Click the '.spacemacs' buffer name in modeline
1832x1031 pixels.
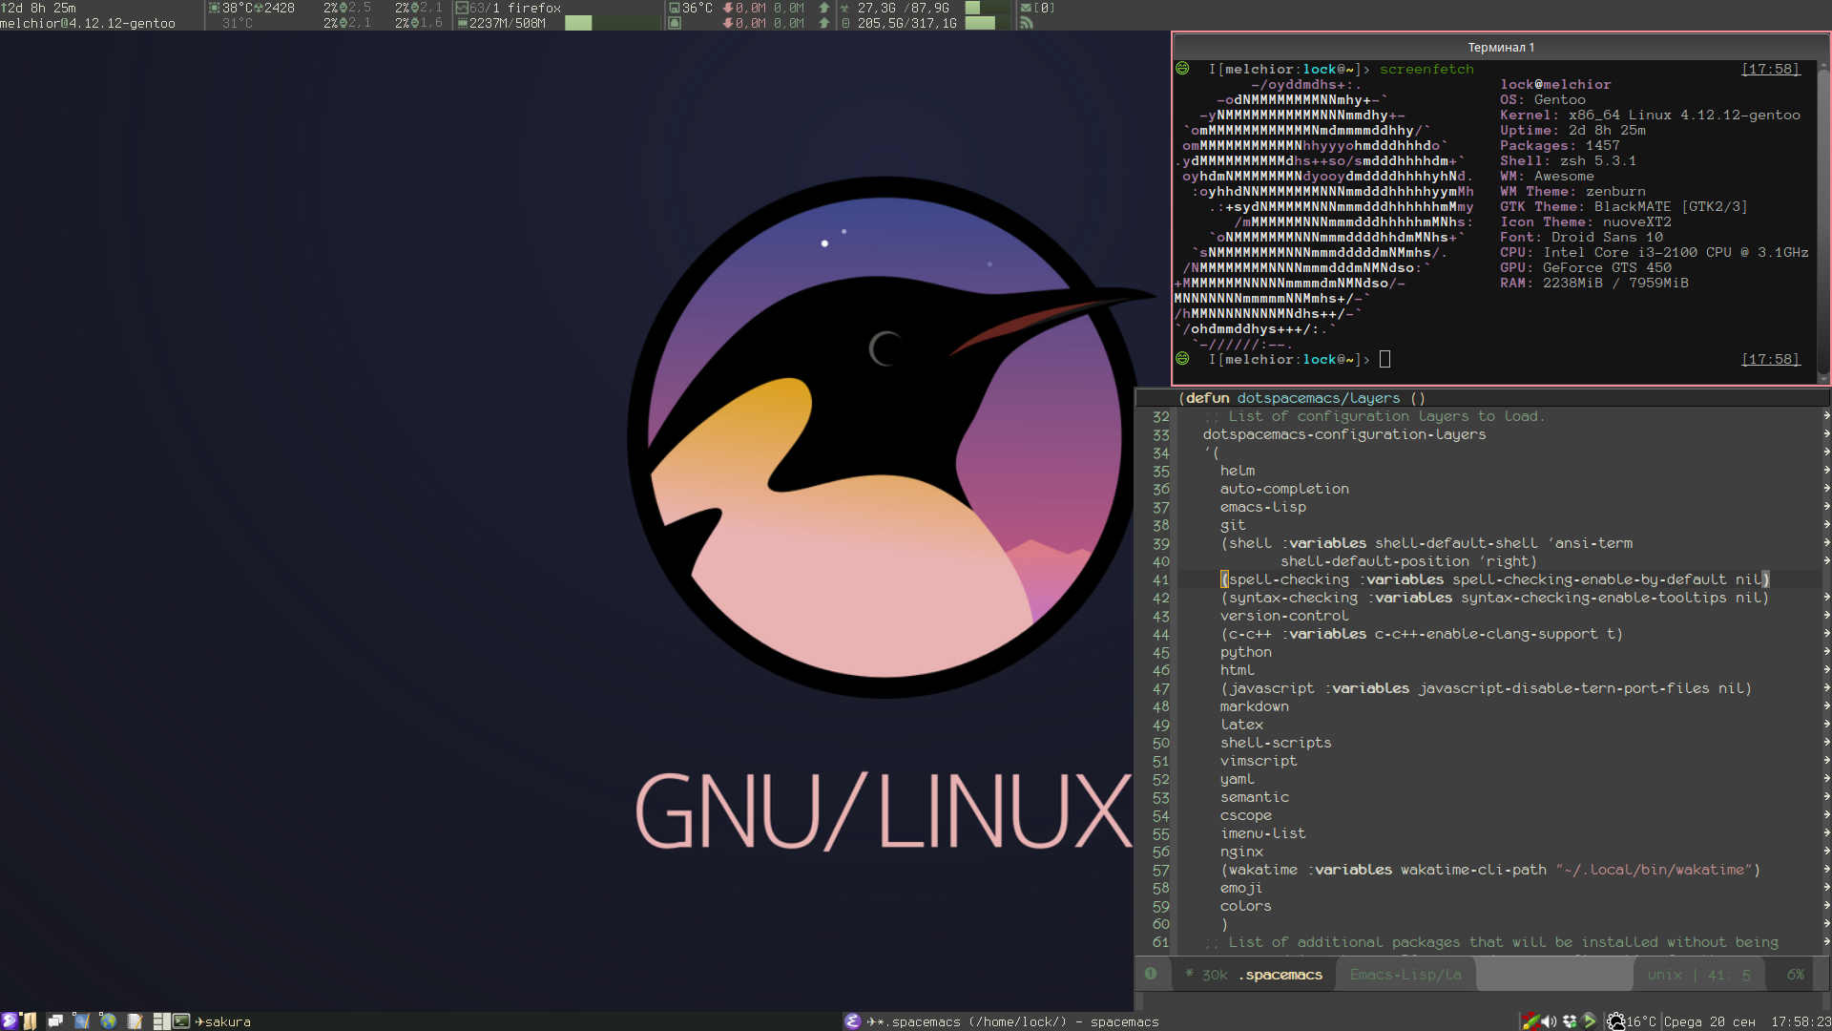pyautogui.click(x=1280, y=975)
